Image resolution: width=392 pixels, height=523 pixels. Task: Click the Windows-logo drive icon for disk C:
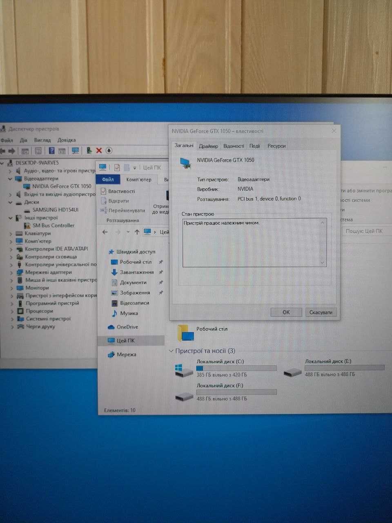(x=183, y=370)
